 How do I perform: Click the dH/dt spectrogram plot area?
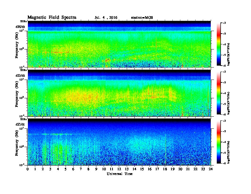[x=119, y=44]
